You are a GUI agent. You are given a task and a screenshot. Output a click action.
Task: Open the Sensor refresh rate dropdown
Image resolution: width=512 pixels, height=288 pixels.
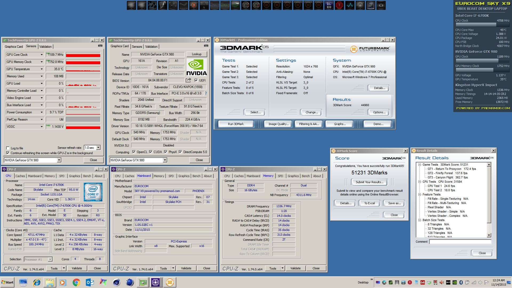coord(98,147)
